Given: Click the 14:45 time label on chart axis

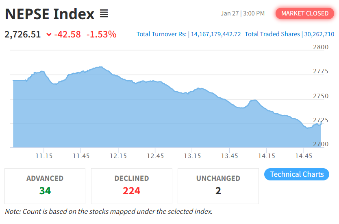Looking at the screenshot, I should click(x=304, y=156).
